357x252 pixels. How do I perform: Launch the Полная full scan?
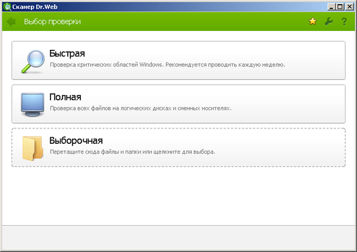(178, 104)
